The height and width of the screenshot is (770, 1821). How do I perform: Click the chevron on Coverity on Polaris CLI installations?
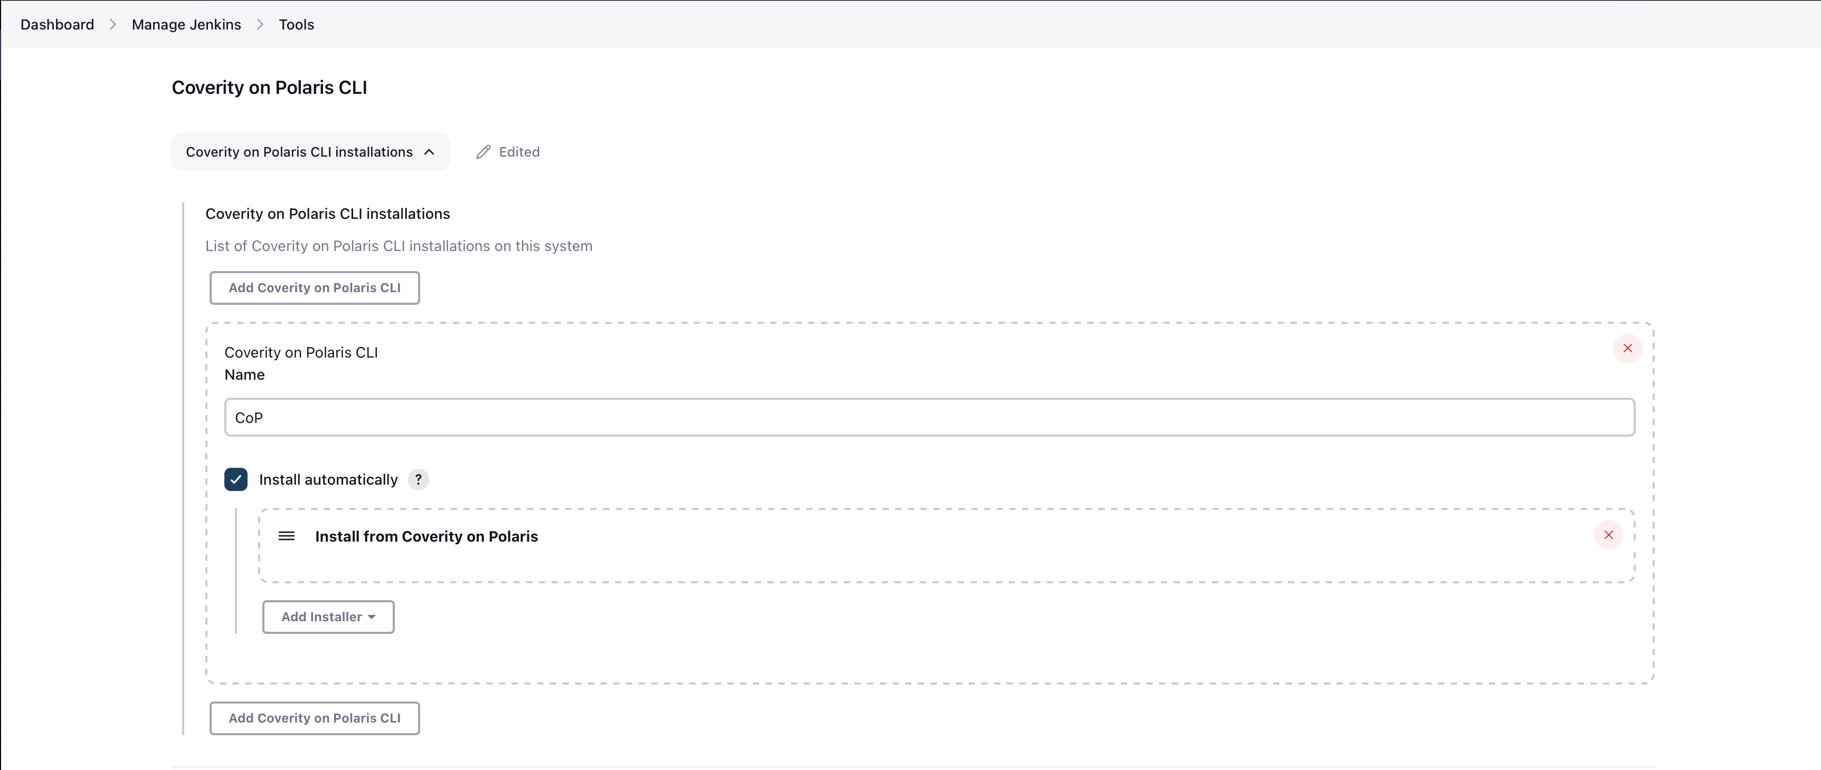click(430, 152)
